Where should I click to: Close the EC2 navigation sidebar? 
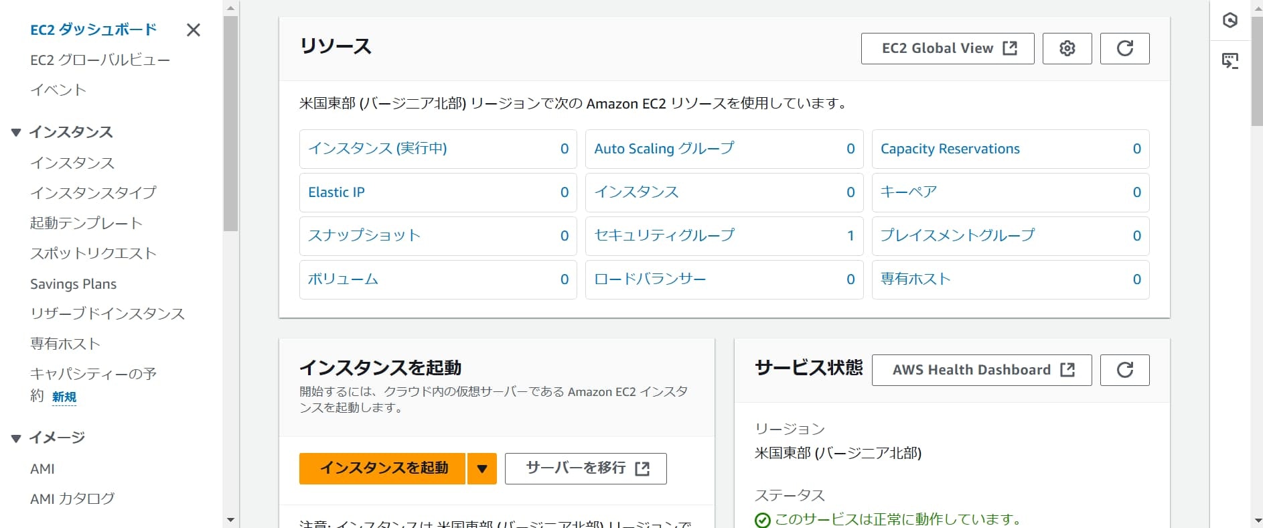[x=194, y=30]
